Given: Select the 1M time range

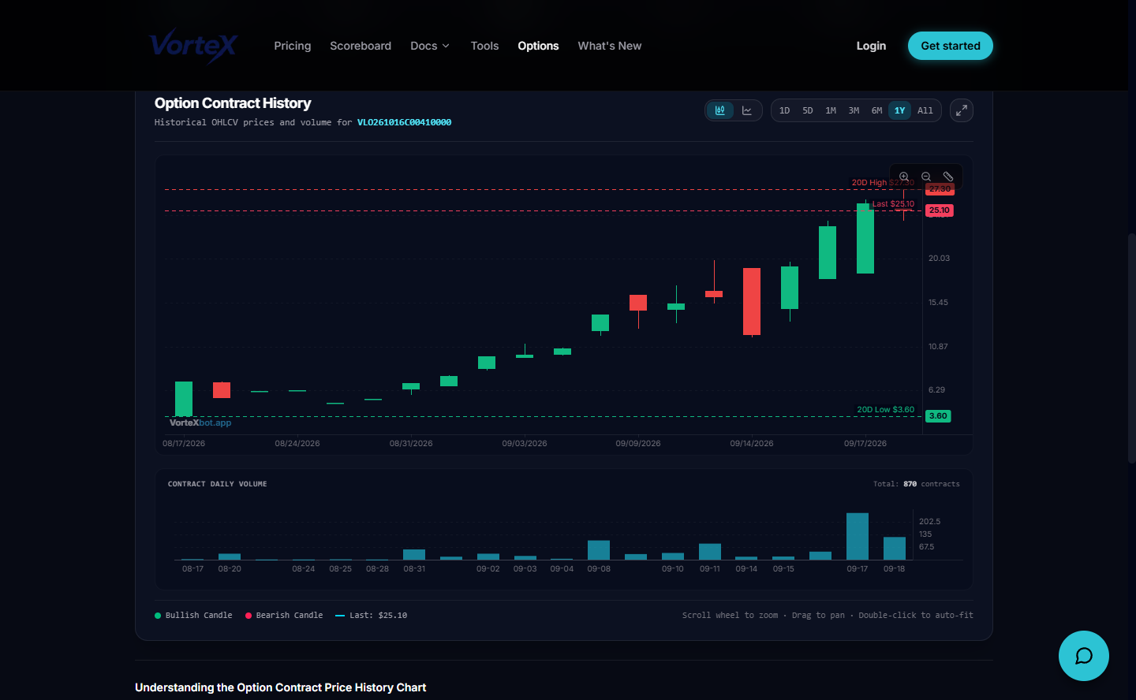Looking at the screenshot, I should [831, 110].
